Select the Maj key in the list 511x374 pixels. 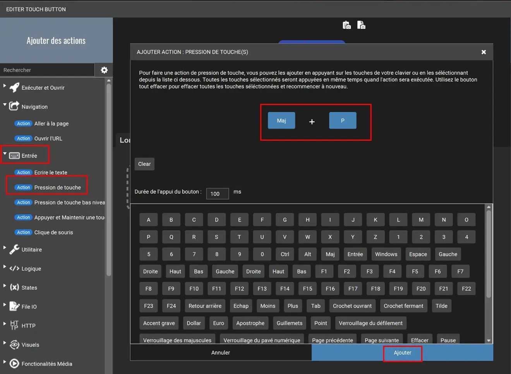(x=330, y=254)
